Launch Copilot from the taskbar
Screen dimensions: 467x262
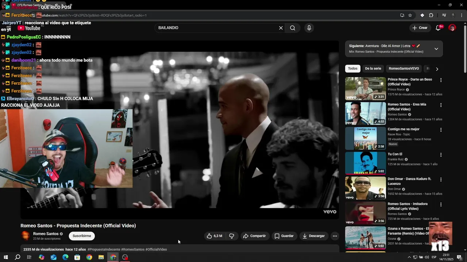click(41, 257)
